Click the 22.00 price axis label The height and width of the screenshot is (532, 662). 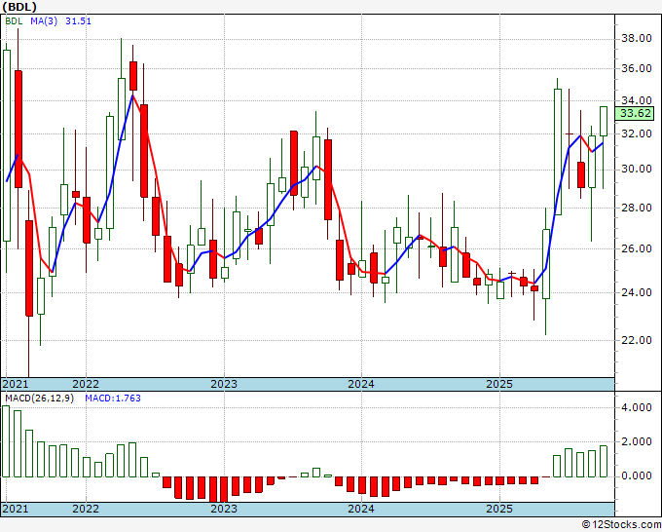click(x=637, y=340)
